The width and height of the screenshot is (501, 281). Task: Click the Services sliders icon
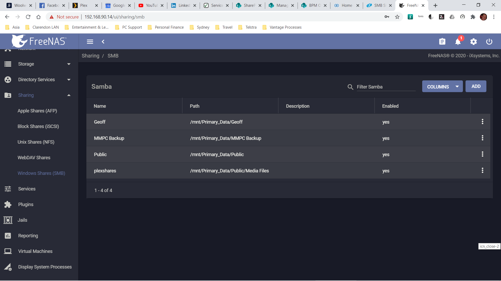pyautogui.click(x=8, y=189)
